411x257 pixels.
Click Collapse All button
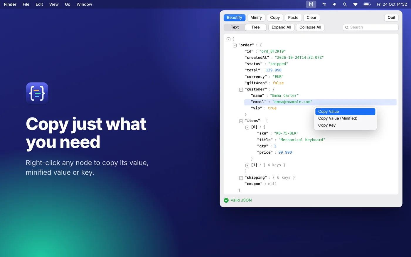310,27
